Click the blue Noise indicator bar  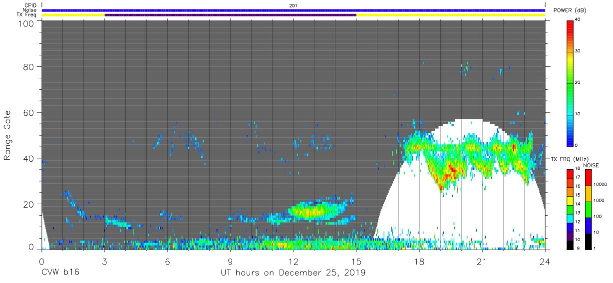pos(294,10)
